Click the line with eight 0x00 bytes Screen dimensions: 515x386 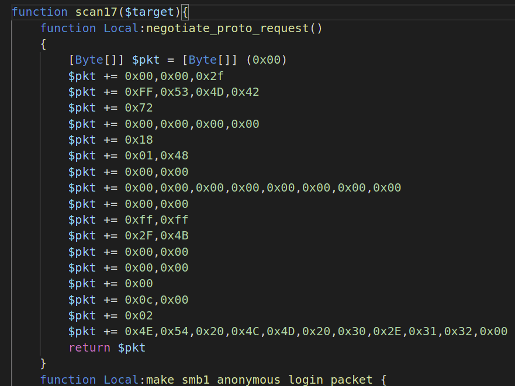(x=262, y=188)
